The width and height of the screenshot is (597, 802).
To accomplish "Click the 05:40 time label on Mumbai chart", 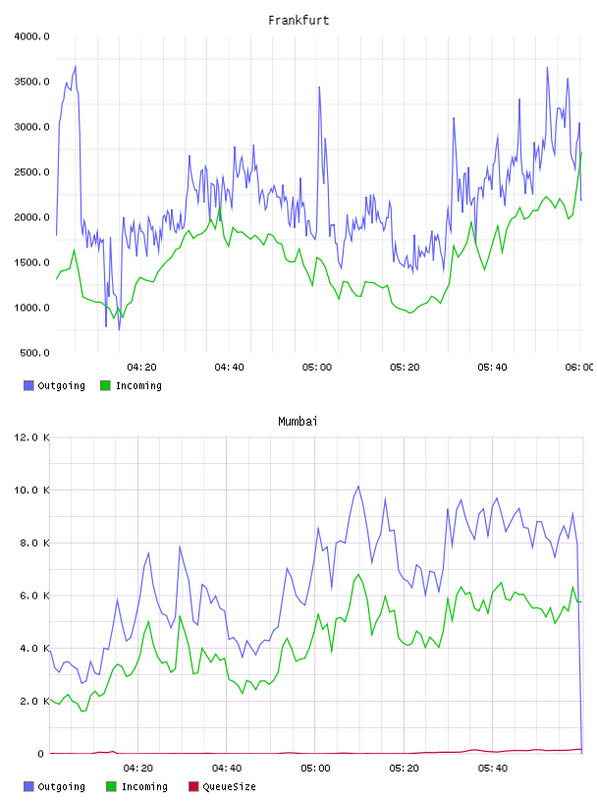I will pos(493,769).
